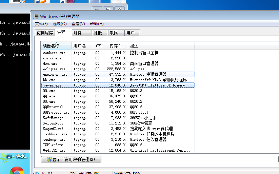Switch to the 性能 tab
This screenshot has height=174, width=279.
point(100,33)
